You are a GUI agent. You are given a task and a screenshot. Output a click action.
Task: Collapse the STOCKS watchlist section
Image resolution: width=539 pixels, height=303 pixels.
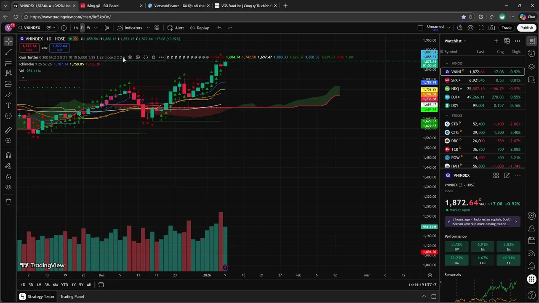tap(447, 116)
